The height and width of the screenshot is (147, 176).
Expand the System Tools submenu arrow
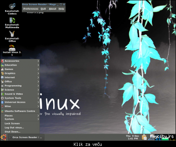[38, 98]
